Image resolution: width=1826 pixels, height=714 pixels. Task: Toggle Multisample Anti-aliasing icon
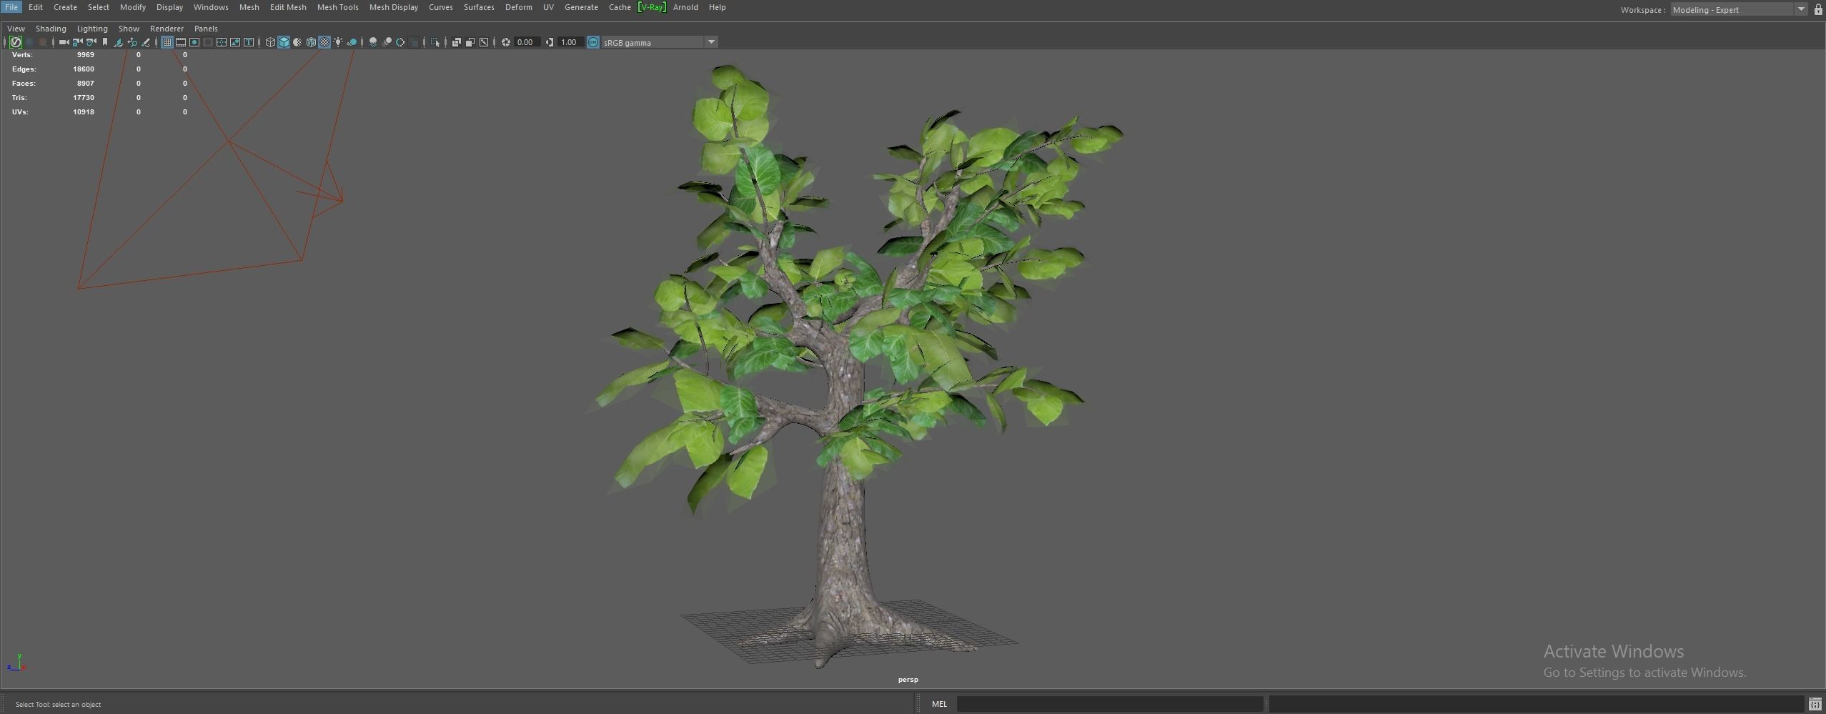pos(400,42)
